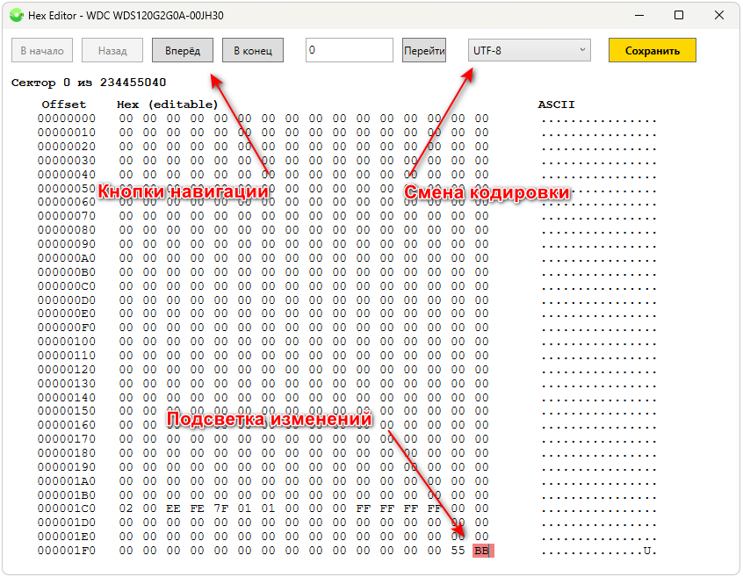Click the «Назад» button

pyautogui.click(x=112, y=51)
